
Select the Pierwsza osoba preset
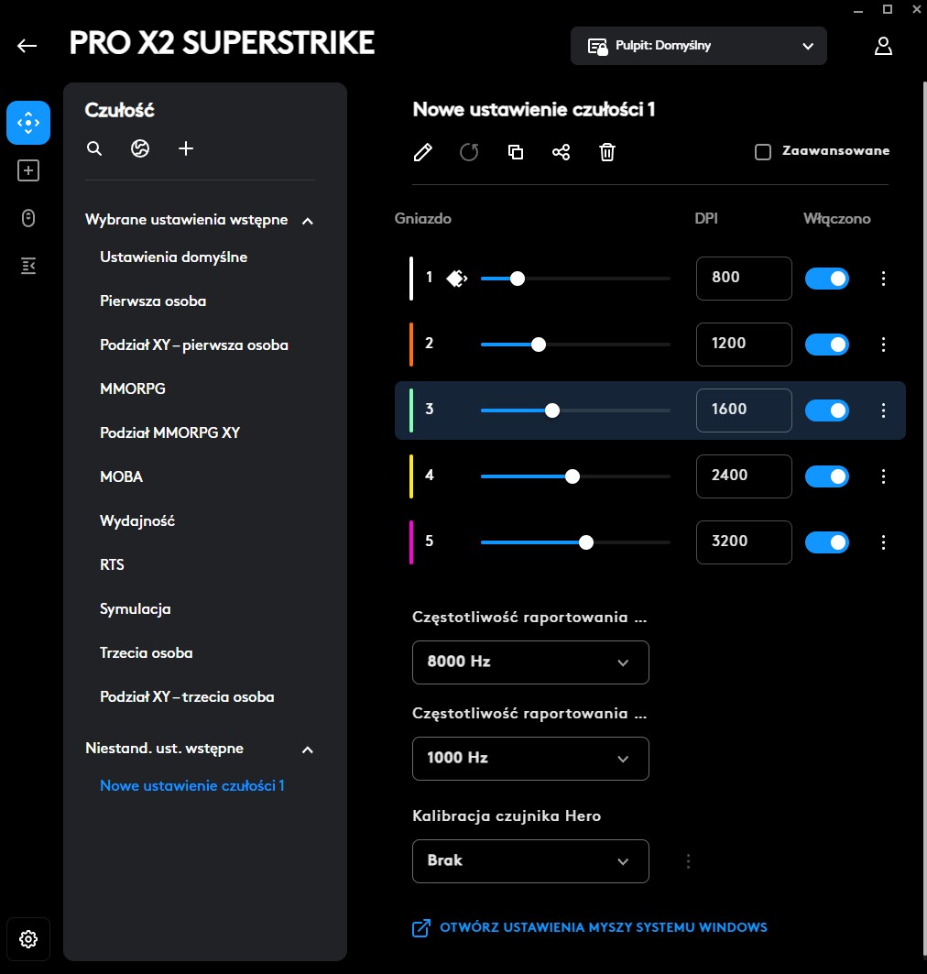click(153, 301)
